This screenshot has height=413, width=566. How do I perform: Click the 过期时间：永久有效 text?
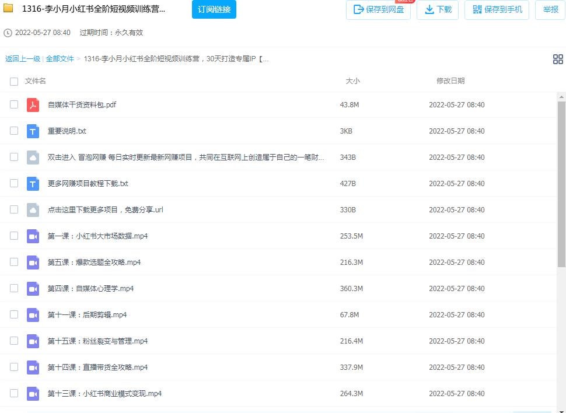click(111, 33)
